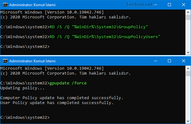This screenshot has width=191, height=124.
Task: Click the empty prompt line in top window
Action: [x=25, y=47]
